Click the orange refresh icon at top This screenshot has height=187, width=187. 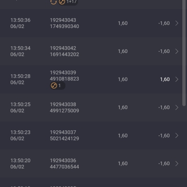coord(53,2)
